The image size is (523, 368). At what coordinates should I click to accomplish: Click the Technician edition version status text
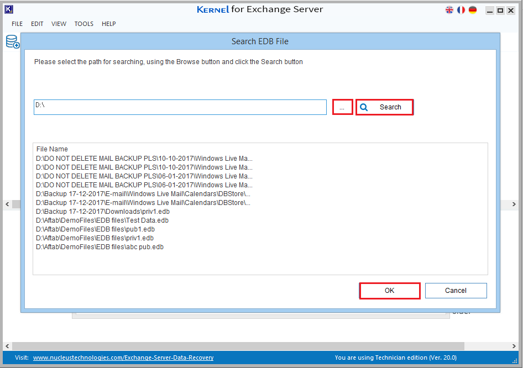396,358
